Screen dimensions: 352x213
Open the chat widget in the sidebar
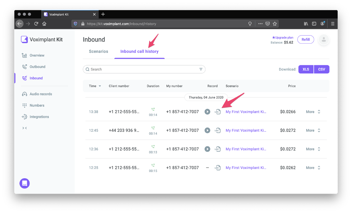(x=25, y=183)
